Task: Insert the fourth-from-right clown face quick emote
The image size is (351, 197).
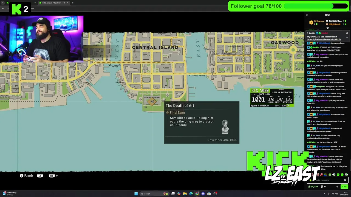Action: pyautogui.click(x=334, y=175)
